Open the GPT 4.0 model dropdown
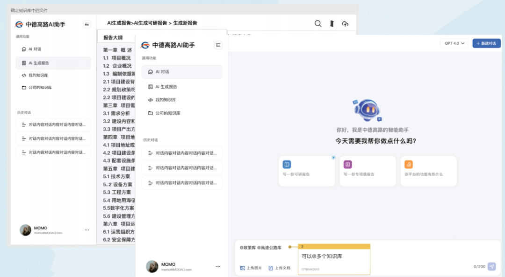The width and height of the screenshot is (505, 277). (x=454, y=43)
